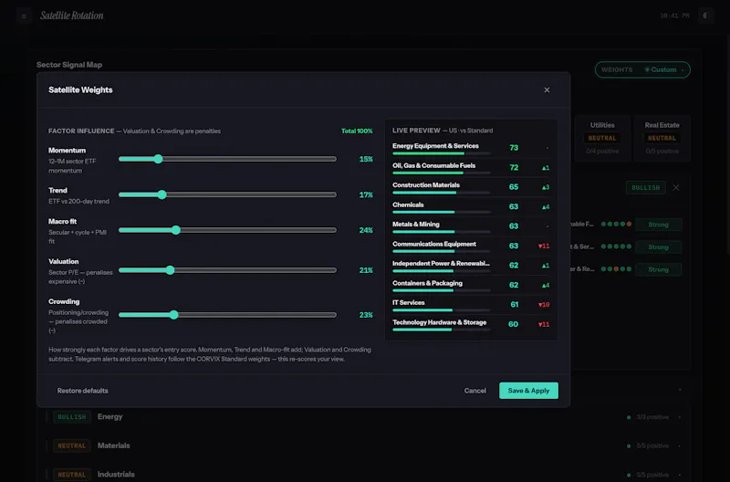Toggle the dark mode theme icon

pos(705,16)
